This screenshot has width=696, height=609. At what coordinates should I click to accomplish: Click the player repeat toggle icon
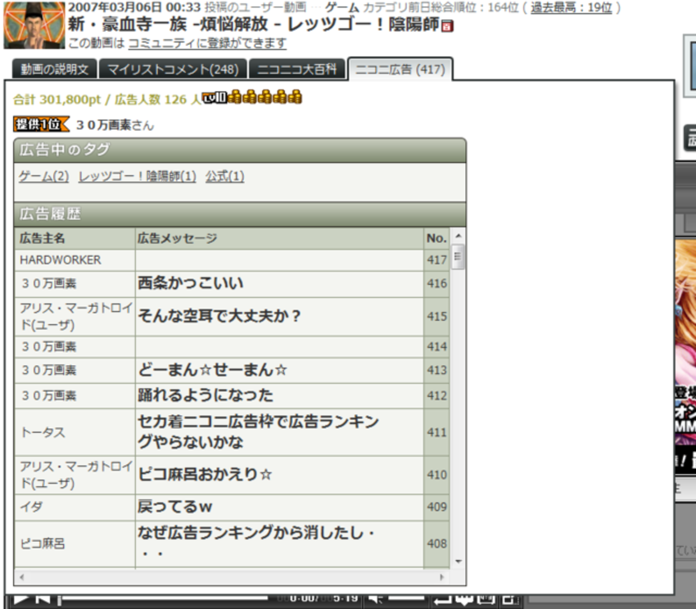pos(442,600)
